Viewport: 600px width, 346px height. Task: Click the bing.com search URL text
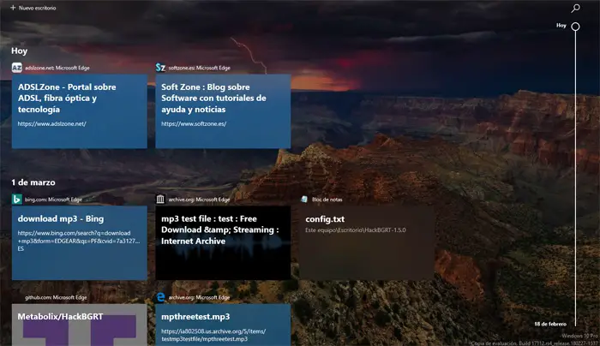point(79,241)
